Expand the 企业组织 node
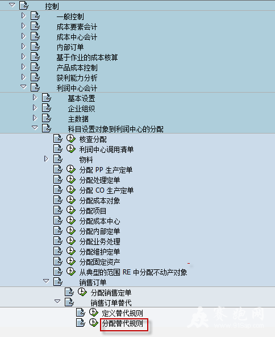This screenshot has height=337, width=275. pyautogui.click(x=35, y=107)
